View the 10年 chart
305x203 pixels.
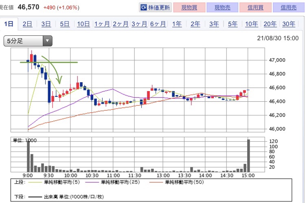coord(252,24)
